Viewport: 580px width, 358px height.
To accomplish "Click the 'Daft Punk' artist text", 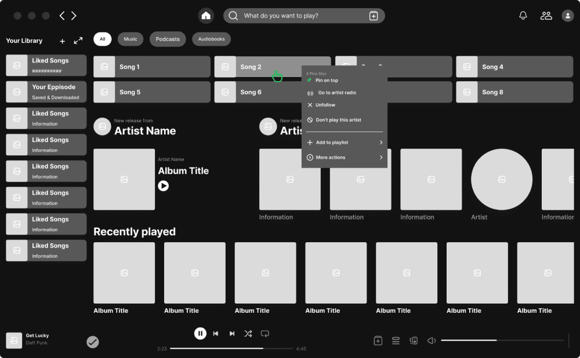I will click(37, 343).
